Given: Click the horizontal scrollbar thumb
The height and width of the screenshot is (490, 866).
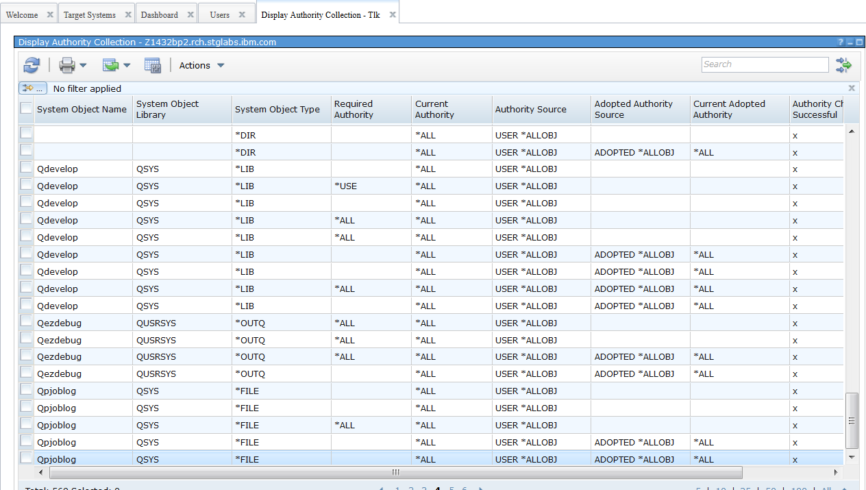Looking at the screenshot, I should coord(396,472).
